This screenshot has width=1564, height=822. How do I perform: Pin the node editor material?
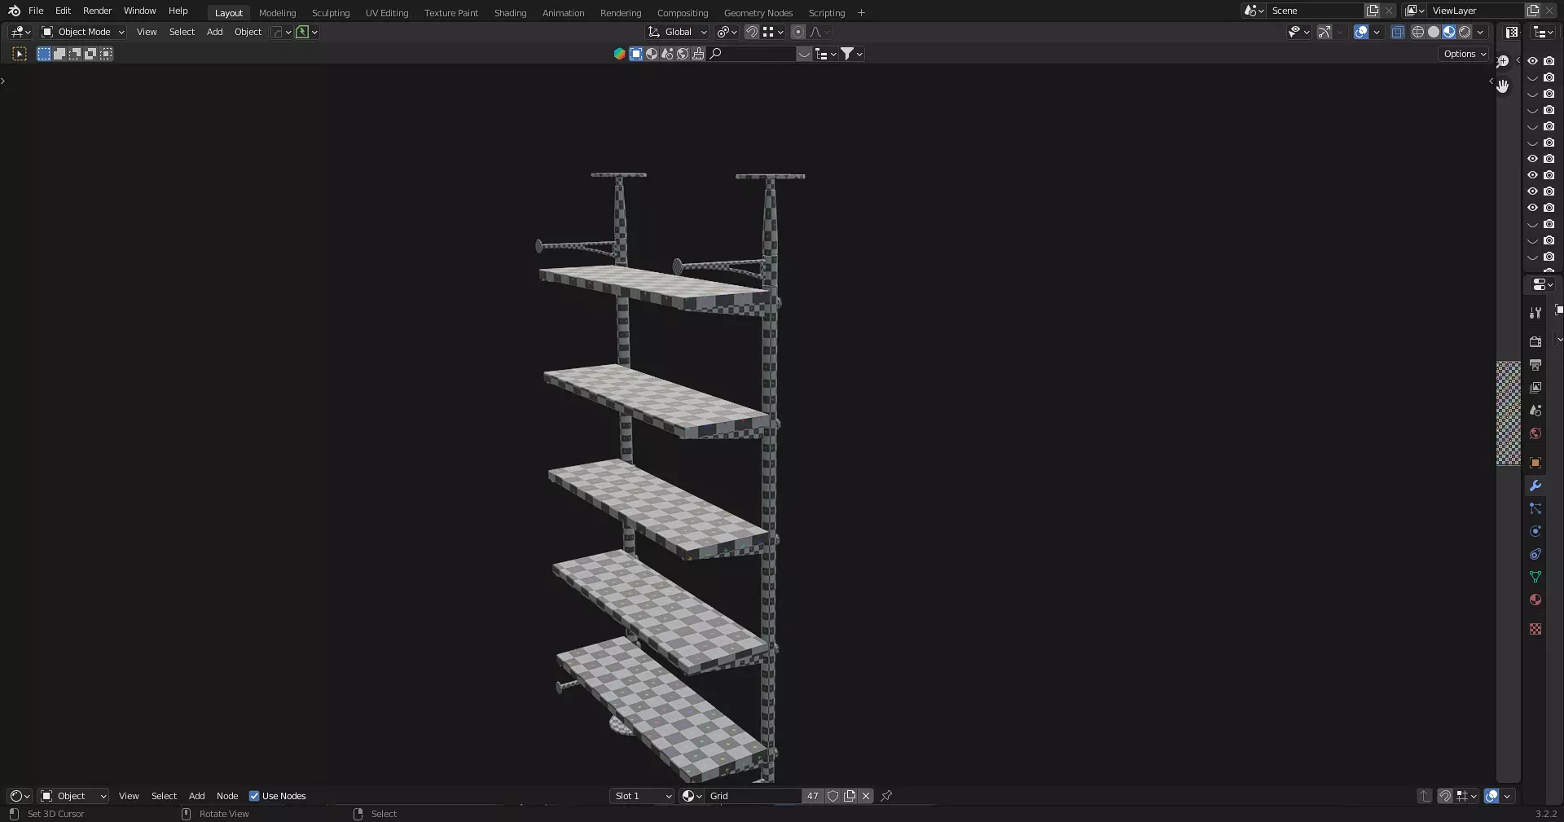887,796
